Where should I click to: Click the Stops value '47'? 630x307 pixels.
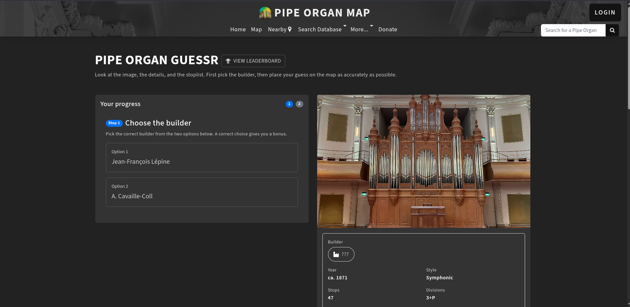[x=331, y=298]
